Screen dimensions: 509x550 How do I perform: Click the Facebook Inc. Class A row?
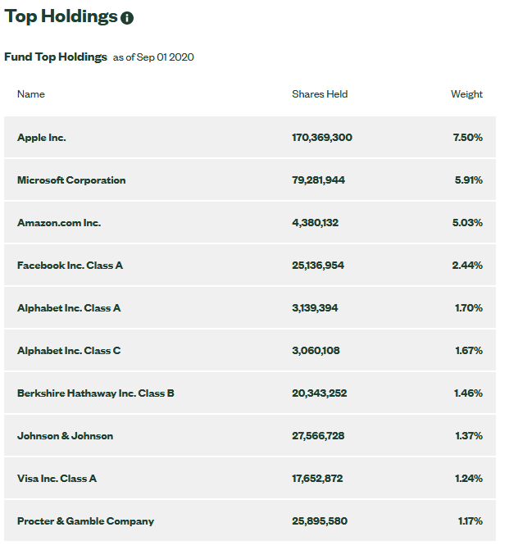(x=250, y=266)
